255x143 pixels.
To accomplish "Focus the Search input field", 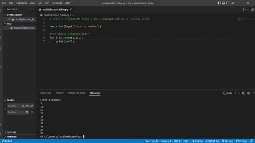I will pyautogui.click(x=14, y=106).
